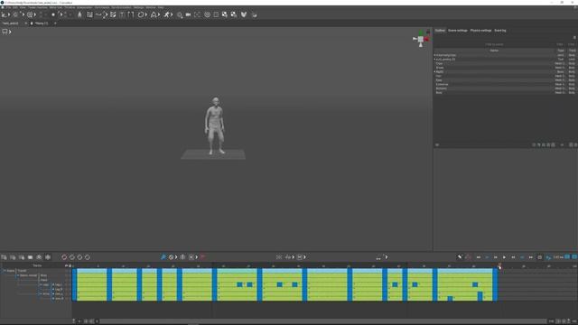
Task: Sort Outliner by Name column header
Action: point(494,51)
